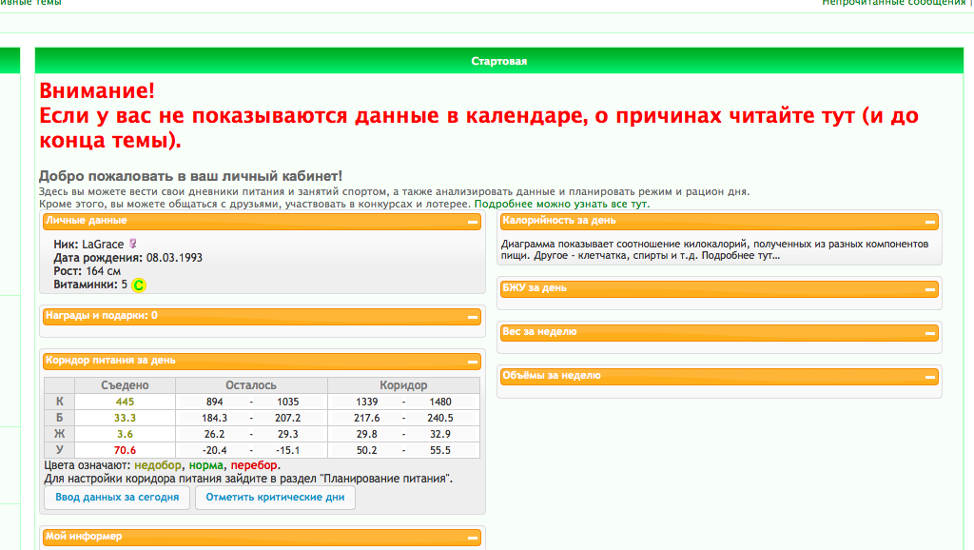Open the red Внимание calendar notice link
974x550 pixels.
click(478, 115)
